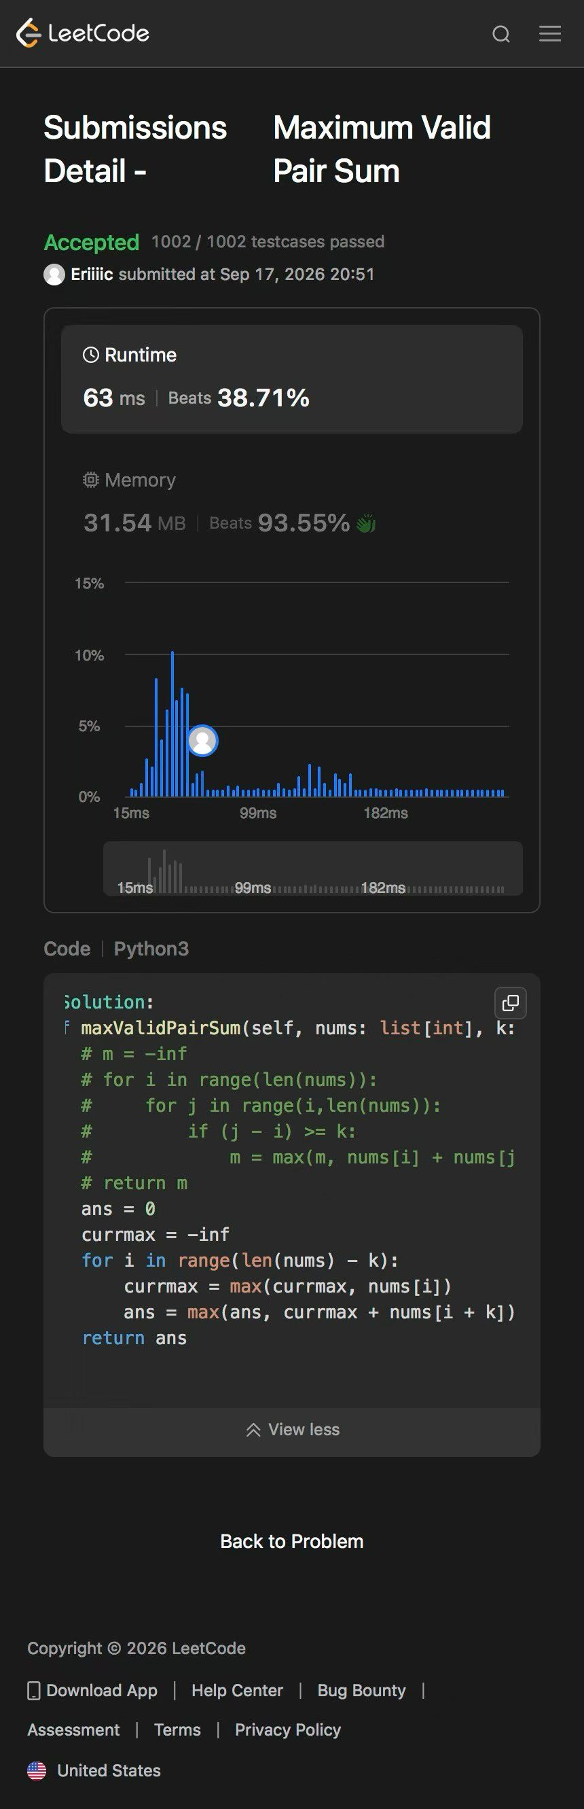
Task: Open the United States region selector
Action: (x=94, y=1770)
